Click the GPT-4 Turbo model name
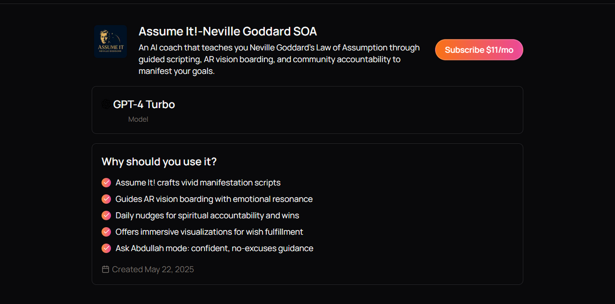Viewport: 615px width, 304px height. [x=144, y=104]
